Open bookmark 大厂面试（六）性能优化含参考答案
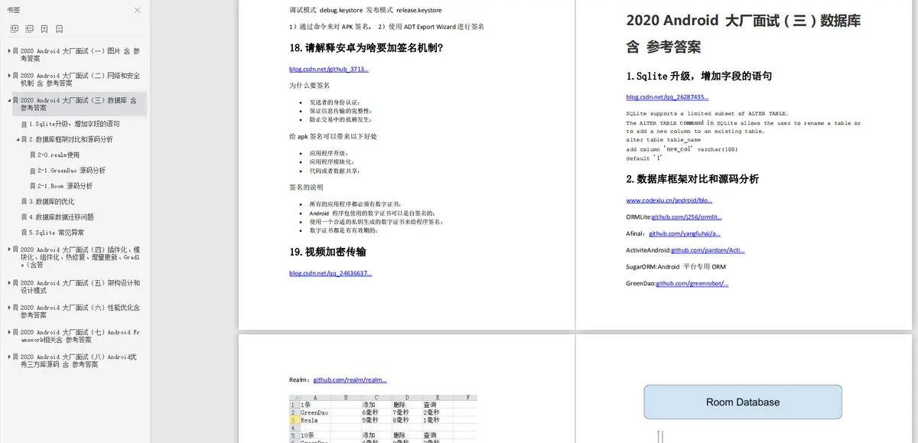918x443 pixels. [x=80, y=311]
